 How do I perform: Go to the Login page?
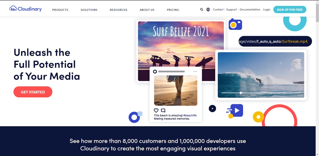pos(267,9)
